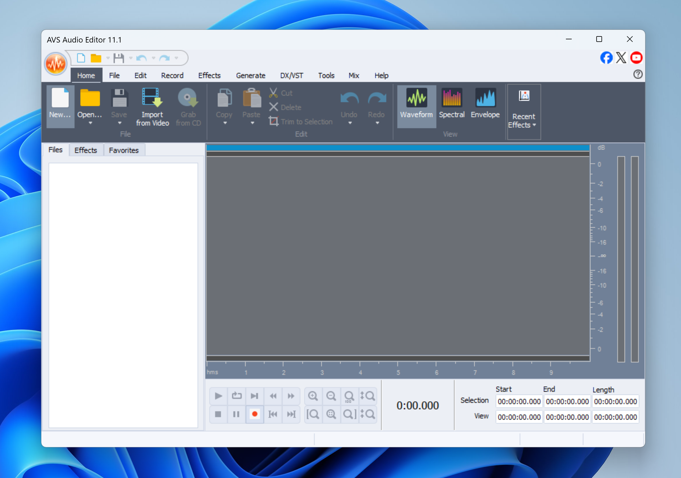This screenshot has width=681, height=478.
Task: Click quick access New document icon
Action: (81, 58)
